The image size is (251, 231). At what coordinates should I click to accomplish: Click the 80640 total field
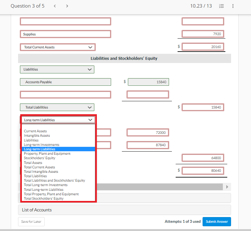(203, 171)
